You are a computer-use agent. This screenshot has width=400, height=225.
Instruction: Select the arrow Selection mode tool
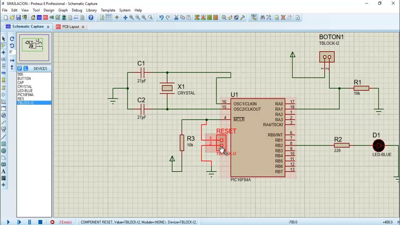pos(3,39)
